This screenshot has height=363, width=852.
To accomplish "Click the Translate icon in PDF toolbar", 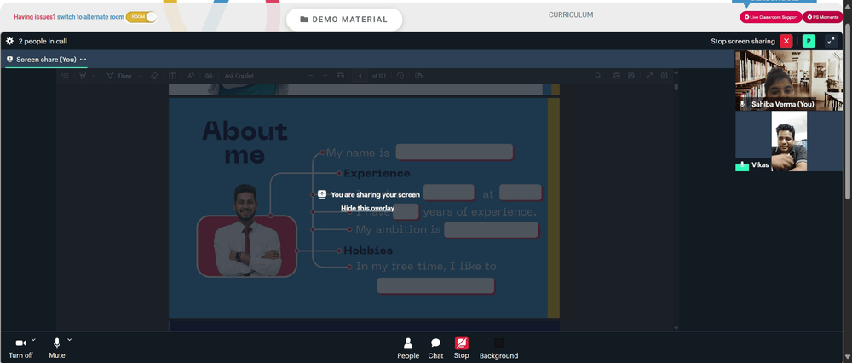I will [208, 76].
